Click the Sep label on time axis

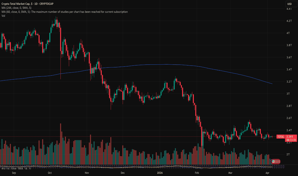pos(13,172)
